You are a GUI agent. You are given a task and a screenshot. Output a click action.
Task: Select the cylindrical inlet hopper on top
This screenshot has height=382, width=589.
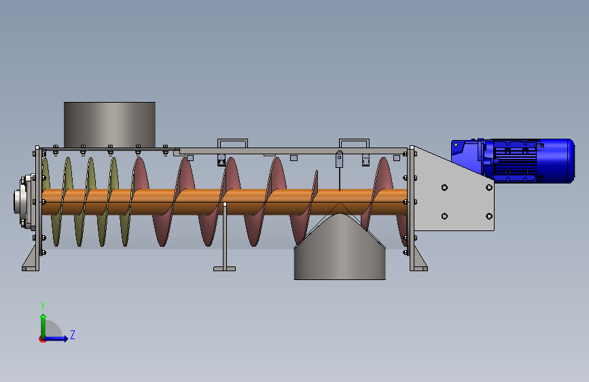[109, 125]
